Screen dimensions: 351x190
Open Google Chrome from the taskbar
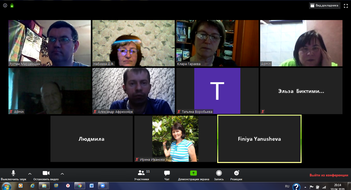coord(80,186)
